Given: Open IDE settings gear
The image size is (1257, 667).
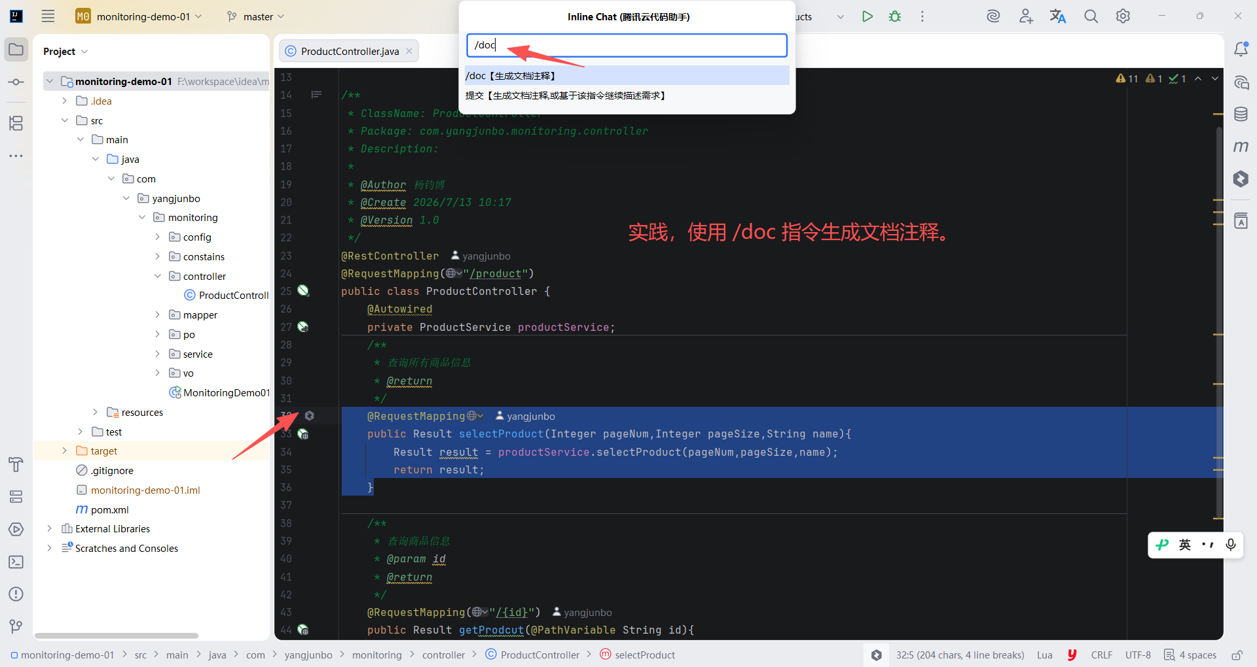Looking at the screenshot, I should pos(1123,16).
